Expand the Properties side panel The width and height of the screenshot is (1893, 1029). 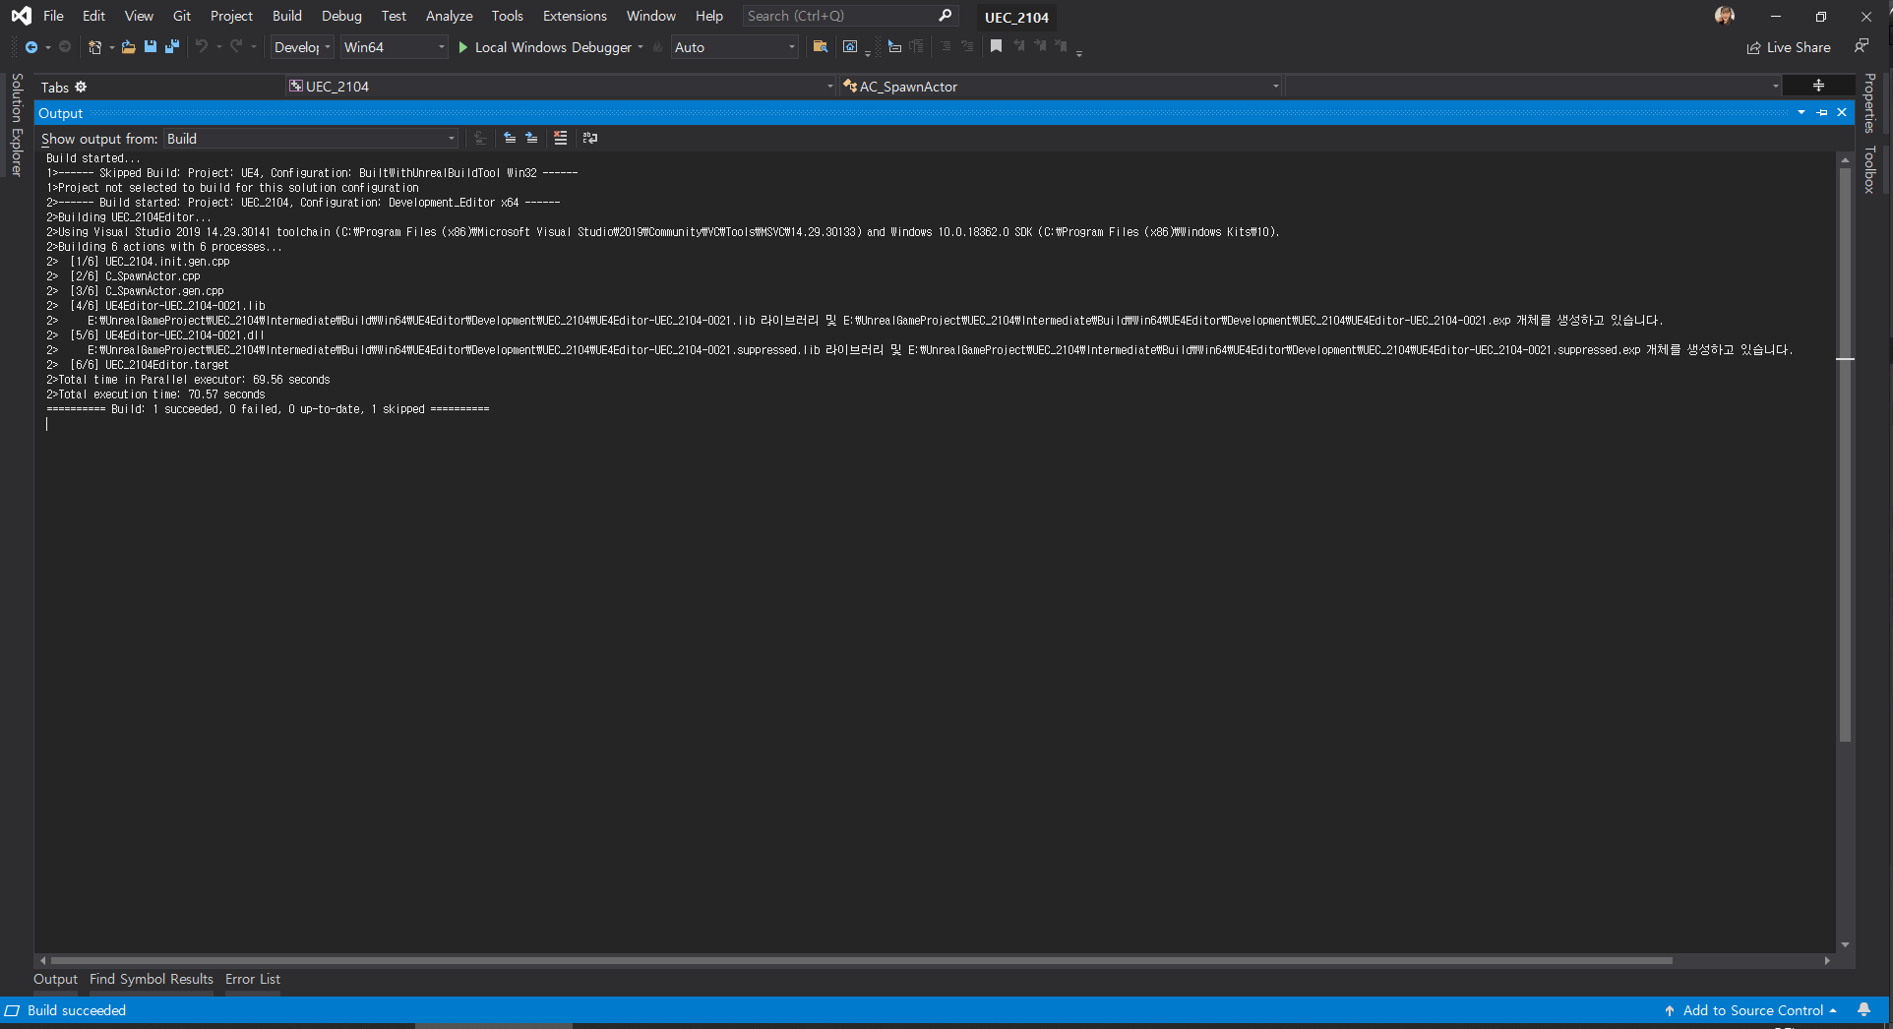coord(1869,102)
